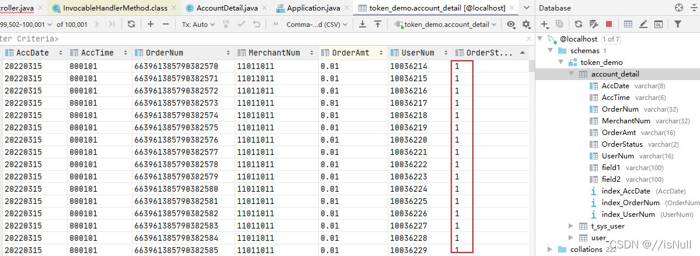Add a new row with plus icon

pos(151,24)
